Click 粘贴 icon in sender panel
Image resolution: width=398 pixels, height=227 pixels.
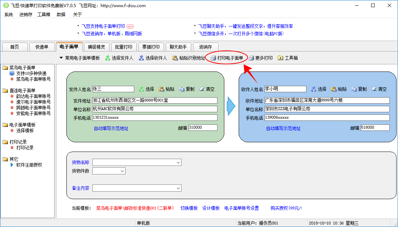click(161, 89)
